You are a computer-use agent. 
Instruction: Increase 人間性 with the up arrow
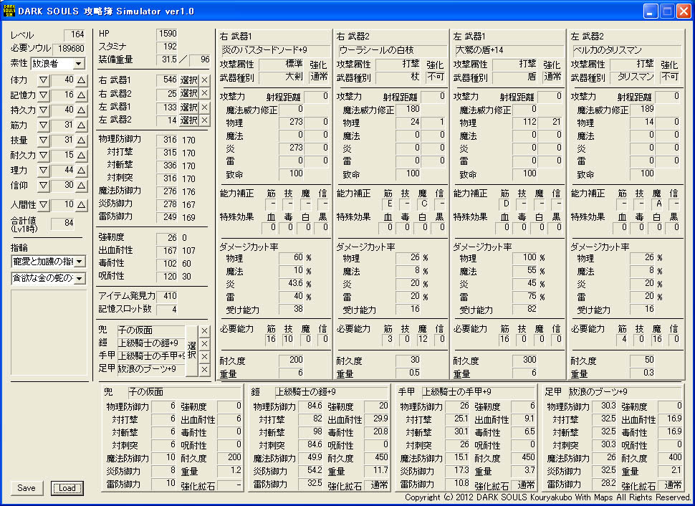click(x=81, y=205)
